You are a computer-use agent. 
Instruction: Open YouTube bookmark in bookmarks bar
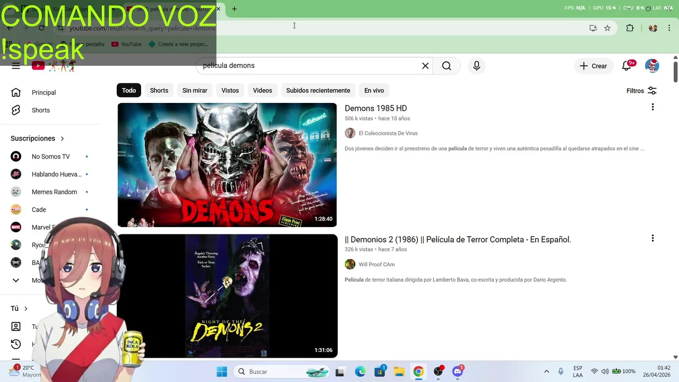pyautogui.click(x=126, y=44)
